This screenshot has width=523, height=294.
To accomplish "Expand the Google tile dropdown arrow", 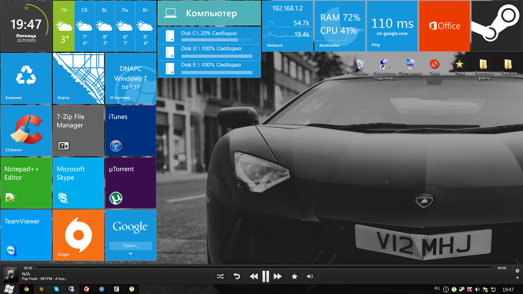I will pos(131,254).
